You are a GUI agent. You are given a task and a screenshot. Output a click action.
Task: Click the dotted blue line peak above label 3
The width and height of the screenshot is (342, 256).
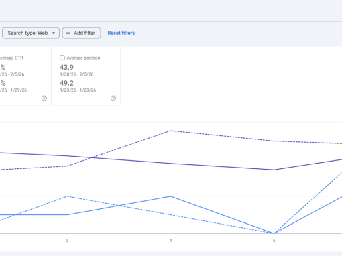[68, 196]
